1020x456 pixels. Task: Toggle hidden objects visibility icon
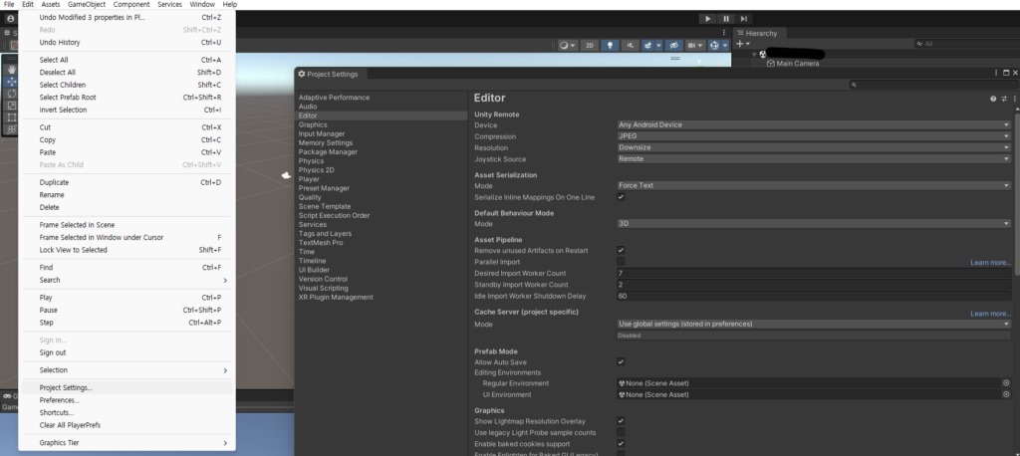(x=674, y=46)
